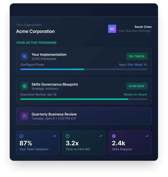Click the target icon beside Skills Governance Blueprint
Screen dimensions: 168x177
[24, 86]
